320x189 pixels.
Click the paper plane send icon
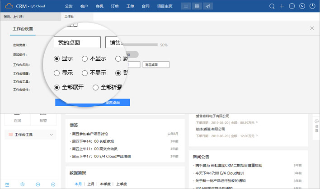207,6
